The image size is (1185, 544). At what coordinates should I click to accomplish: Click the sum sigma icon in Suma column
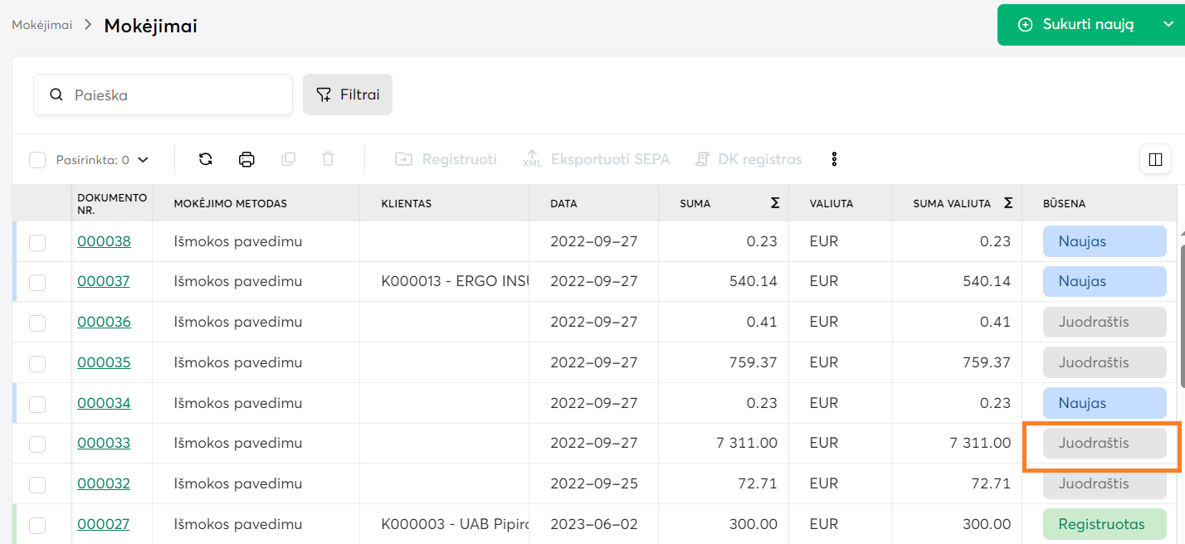(x=774, y=203)
